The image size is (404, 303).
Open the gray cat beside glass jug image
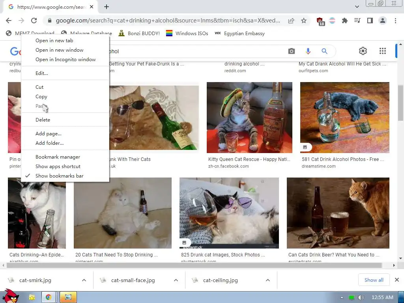(345, 118)
